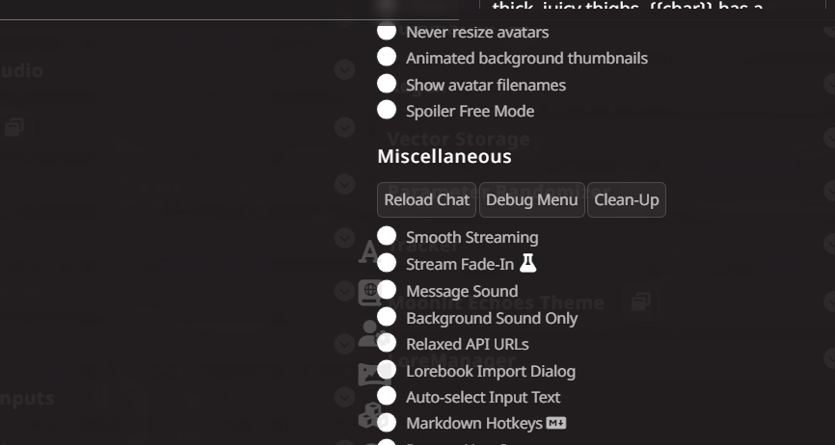Open the extensions cubes icon

370,415
